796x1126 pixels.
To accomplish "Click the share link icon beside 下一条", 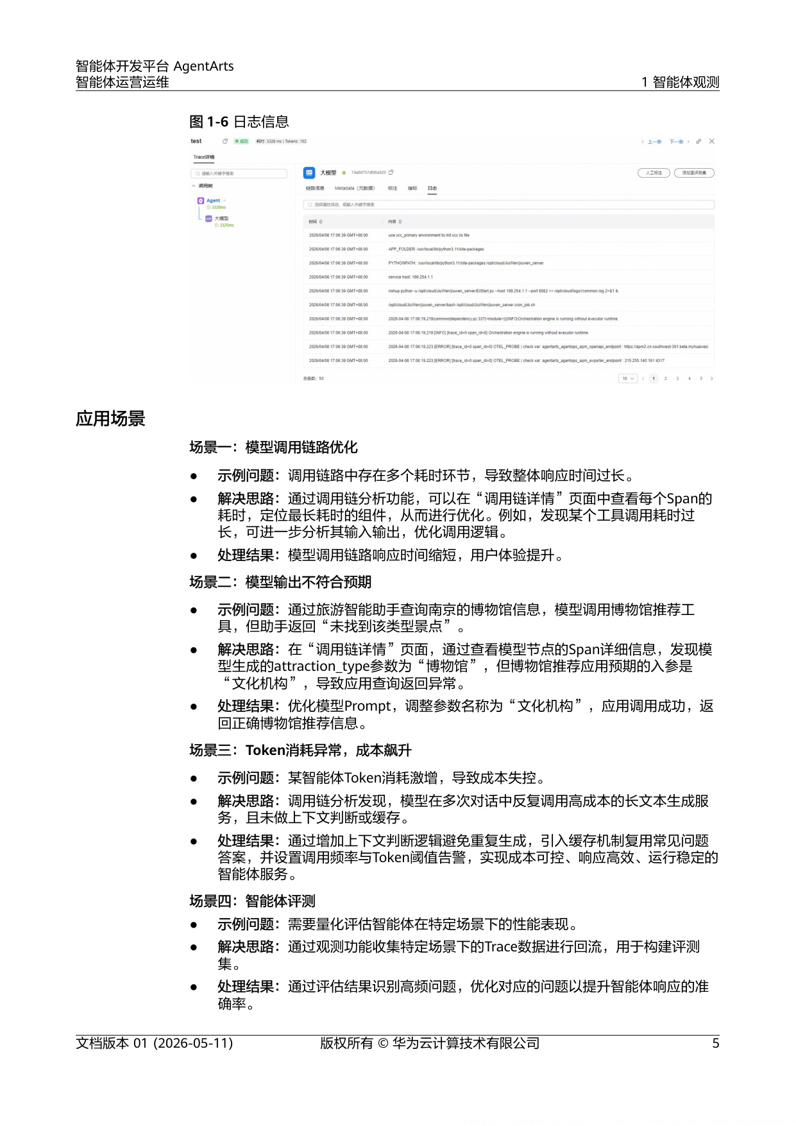I will tap(699, 142).
